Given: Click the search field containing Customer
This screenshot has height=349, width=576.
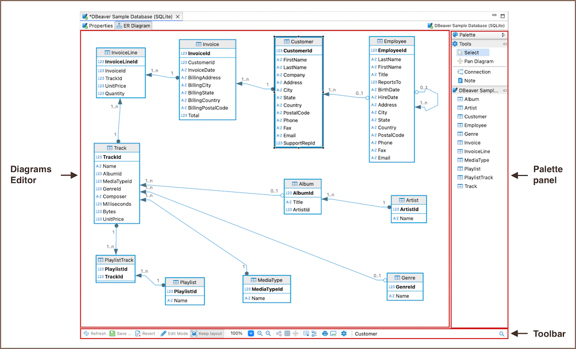Looking at the screenshot, I should [425, 334].
